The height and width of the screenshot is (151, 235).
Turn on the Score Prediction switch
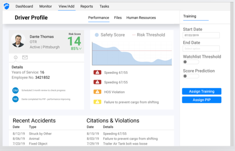[x=190, y=76]
